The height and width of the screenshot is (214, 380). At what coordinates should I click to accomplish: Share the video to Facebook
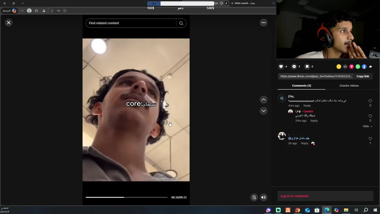tap(364, 67)
